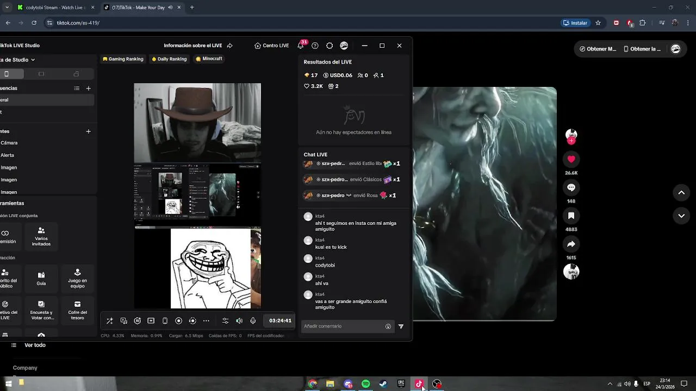Open a new browser tab
The width and height of the screenshot is (696, 391).
(192, 8)
